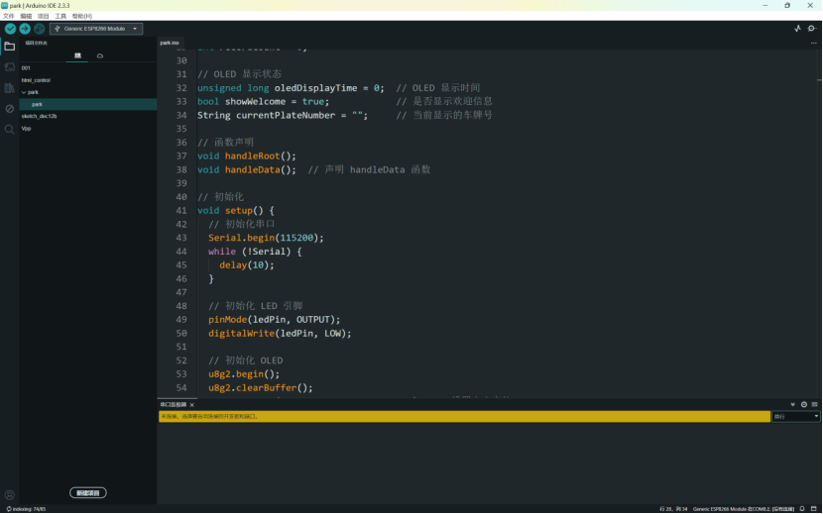Click the user account icon in the sidebar
The image size is (823, 514).
(10, 495)
